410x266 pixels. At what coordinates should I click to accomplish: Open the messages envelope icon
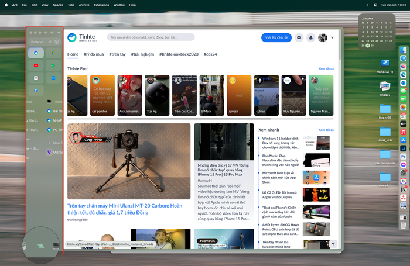pyautogui.click(x=299, y=37)
